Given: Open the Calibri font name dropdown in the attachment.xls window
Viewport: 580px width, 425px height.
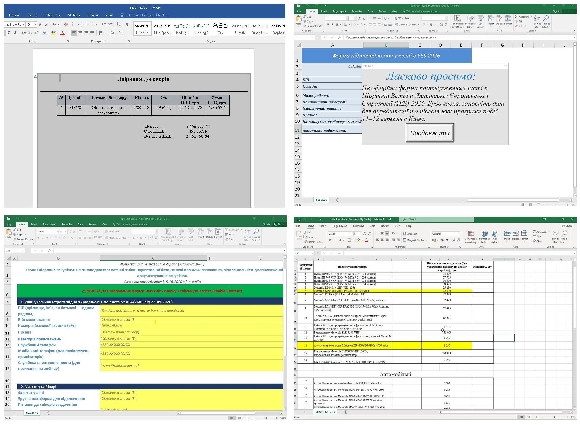Looking at the screenshot, I should [x=351, y=234].
